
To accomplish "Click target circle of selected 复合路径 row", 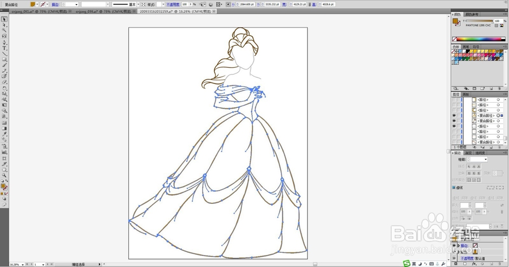I will click(498, 115).
